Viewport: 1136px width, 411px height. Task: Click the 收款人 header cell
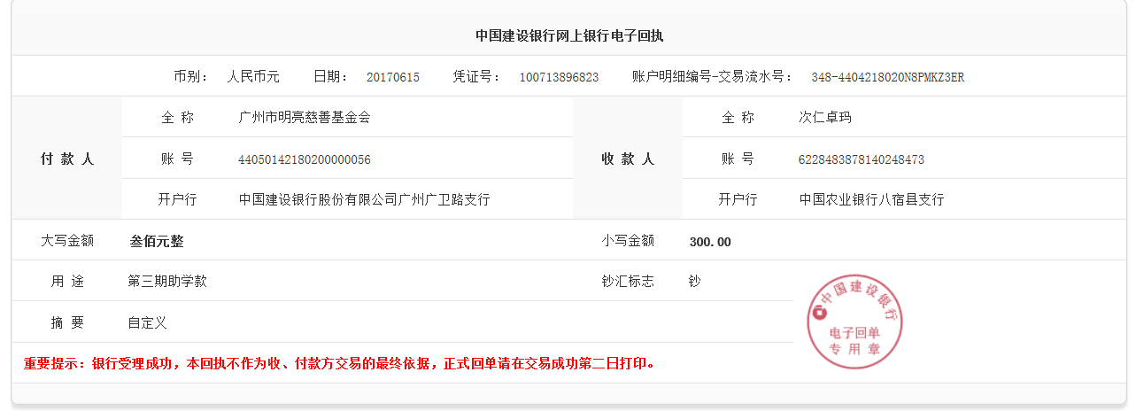(x=628, y=159)
